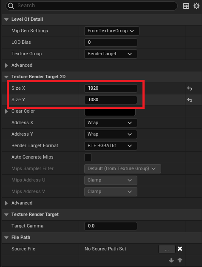Expand Advanced under Level Of Detail

point(6,65)
